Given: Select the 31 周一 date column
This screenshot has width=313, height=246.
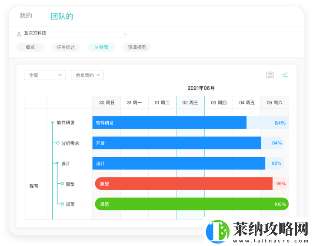Looking at the screenshot, I should click(134, 103).
